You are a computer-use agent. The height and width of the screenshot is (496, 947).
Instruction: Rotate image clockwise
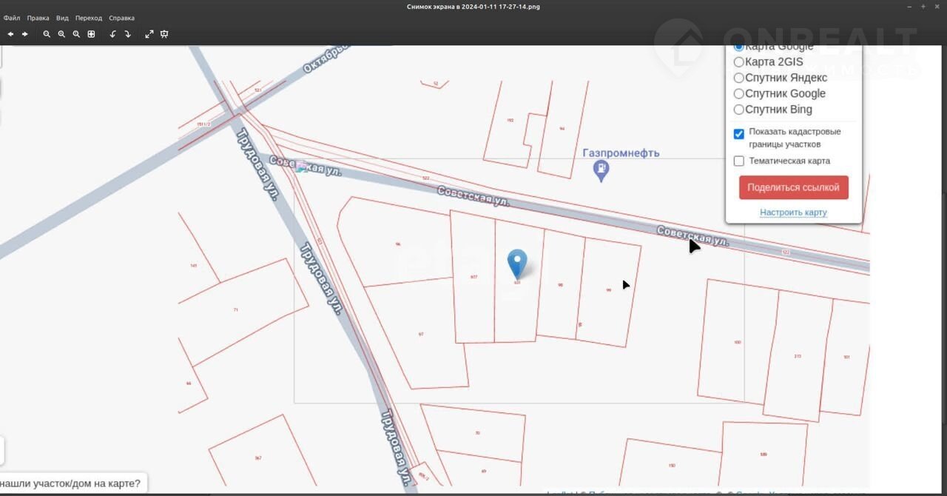tap(127, 34)
